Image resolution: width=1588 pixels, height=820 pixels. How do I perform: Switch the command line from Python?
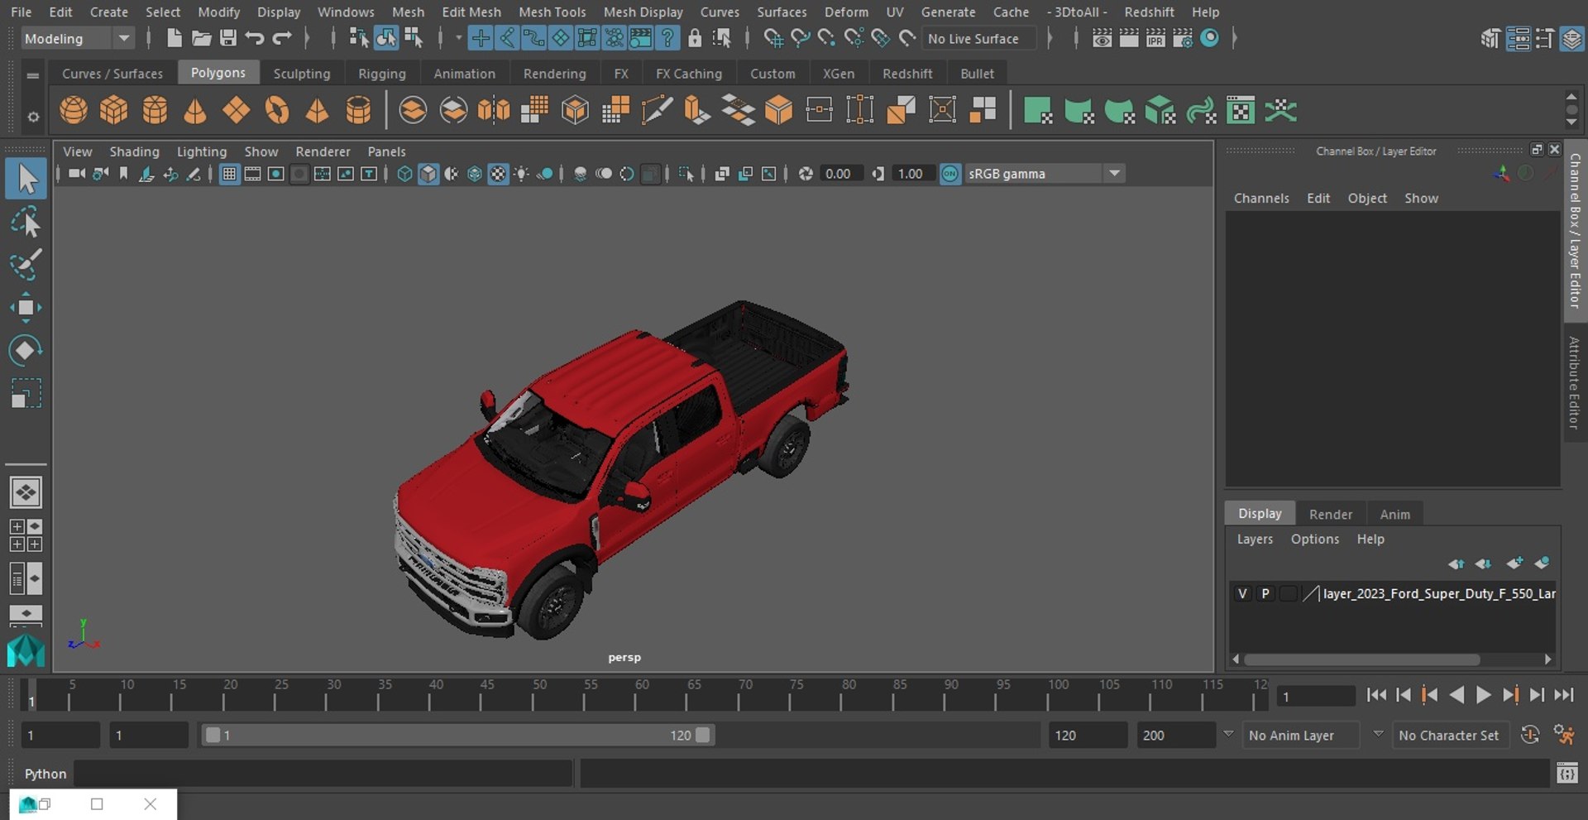click(x=45, y=774)
